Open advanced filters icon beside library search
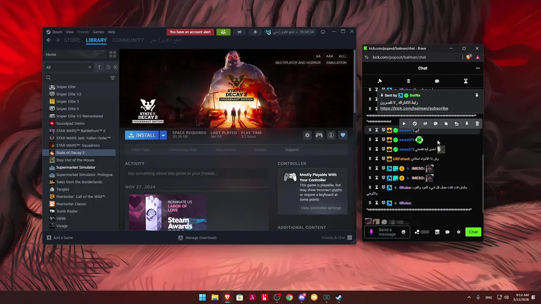The image size is (541, 304). click(x=112, y=78)
